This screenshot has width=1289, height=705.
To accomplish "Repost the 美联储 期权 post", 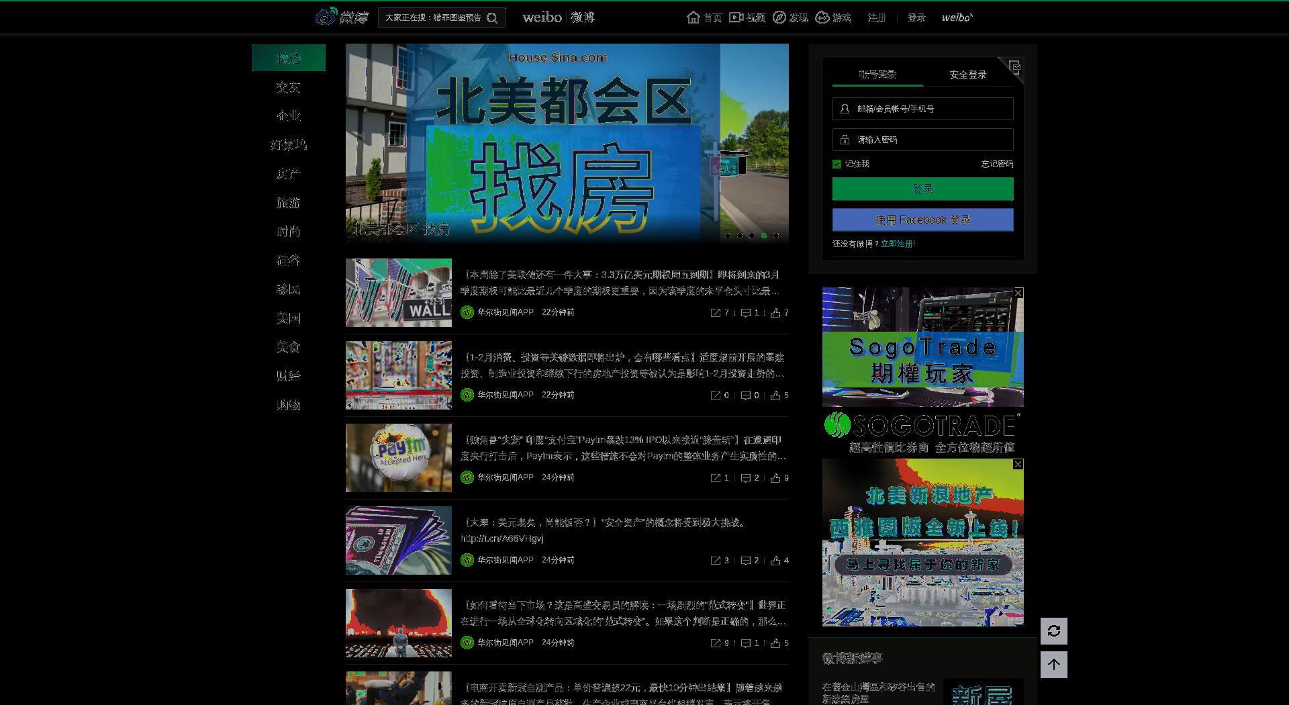I will tap(720, 313).
